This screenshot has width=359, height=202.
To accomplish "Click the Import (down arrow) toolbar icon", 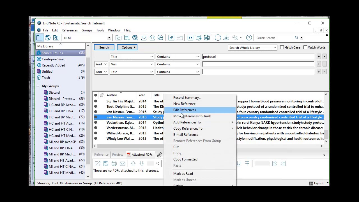I will 144,38.
